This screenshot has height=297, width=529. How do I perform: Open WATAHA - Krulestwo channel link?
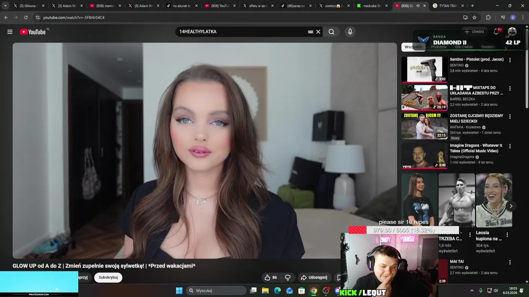pyautogui.click(x=465, y=127)
